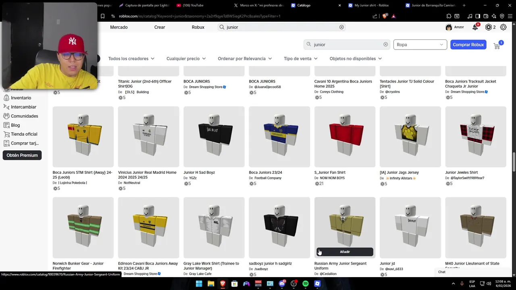Screen dimensions: 516x290
Task: Open Comunidades in sidebar
Action: click(x=21, y=116)
